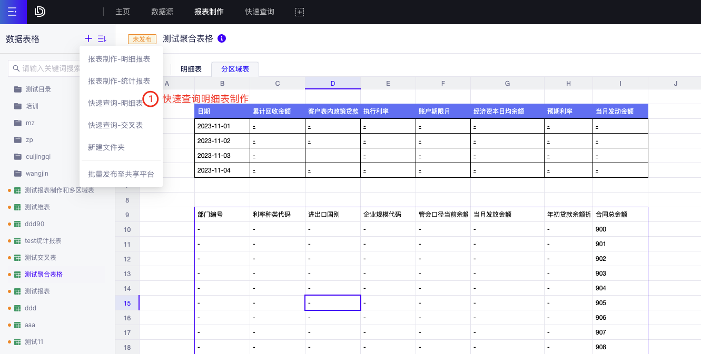The width and height of the screenshot is (701, 354).
Task: Select 新建文件夹 menu option
Action: click(x=106, y=147)
